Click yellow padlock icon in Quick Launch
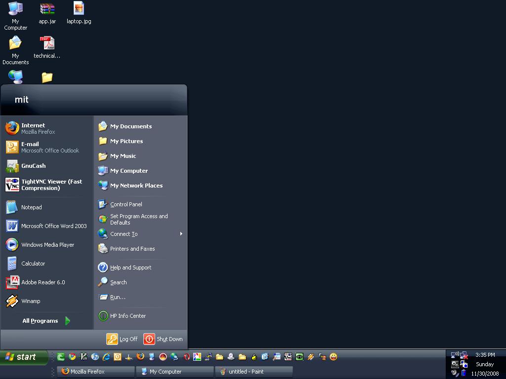 coord(254,356)
